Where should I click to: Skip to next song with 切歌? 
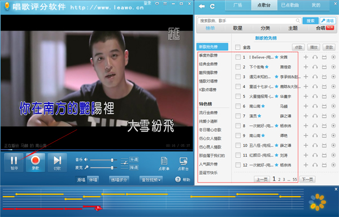pos(57,162)
